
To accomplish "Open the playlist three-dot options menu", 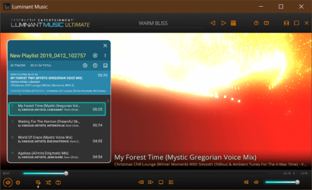I will [105, 55].
